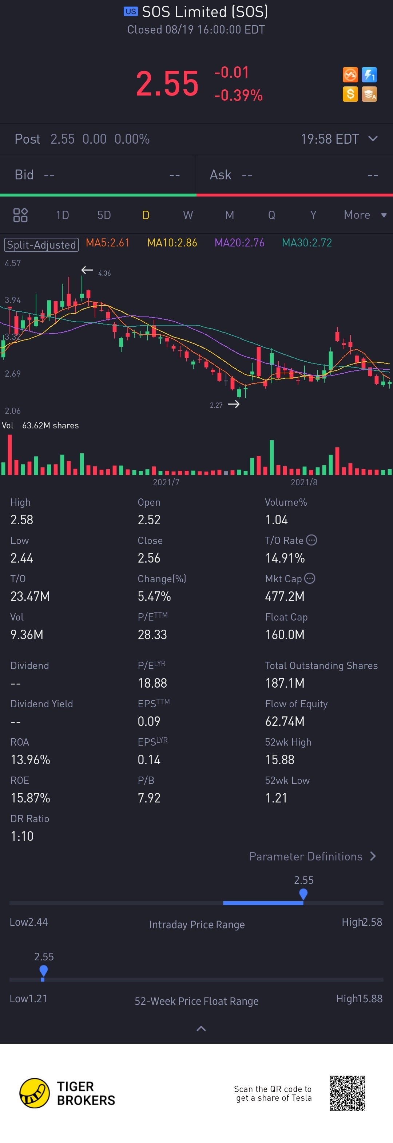The height and width of the screenshot is (1143, 393).
Task: Tap the yellow dollar sign icon
Action: [350, 94]
